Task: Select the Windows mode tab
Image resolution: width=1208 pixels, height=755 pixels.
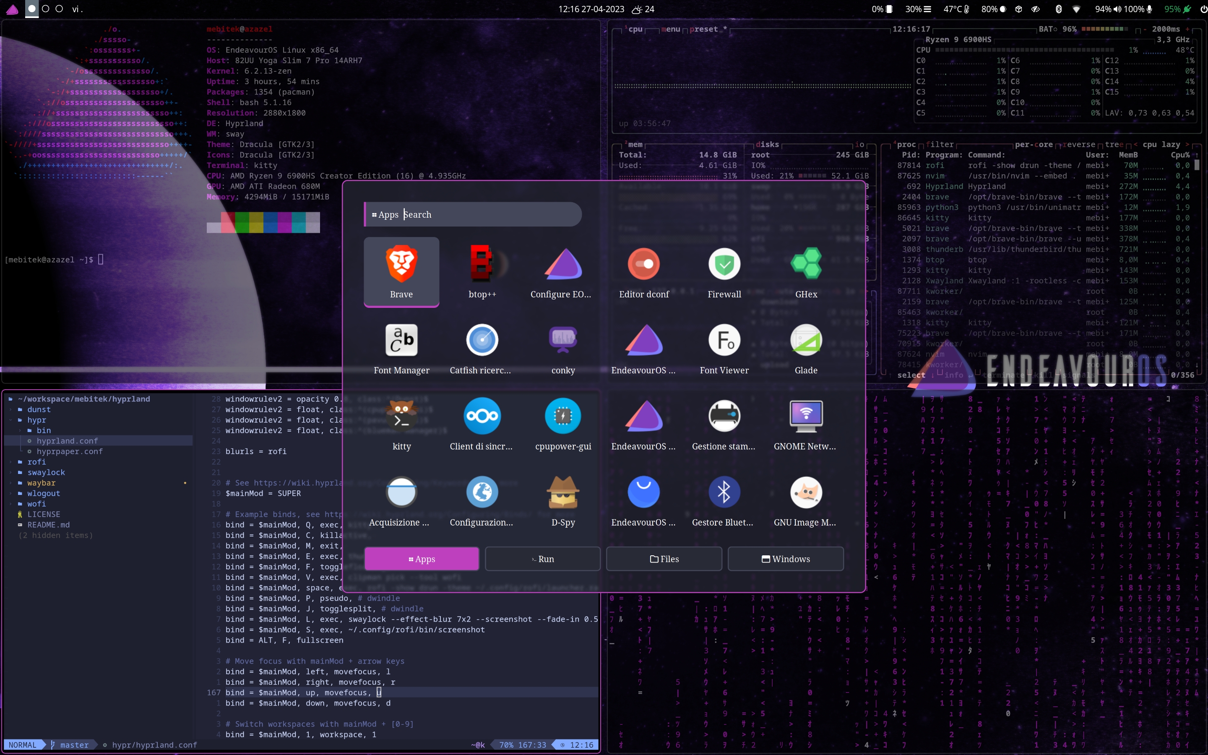Action: [x=786, y=559]
